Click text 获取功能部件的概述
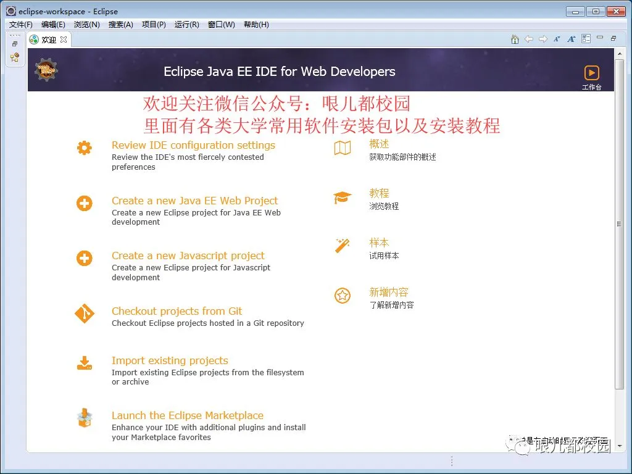This screenshot has height=474, width=632. [x=402, y=157]
